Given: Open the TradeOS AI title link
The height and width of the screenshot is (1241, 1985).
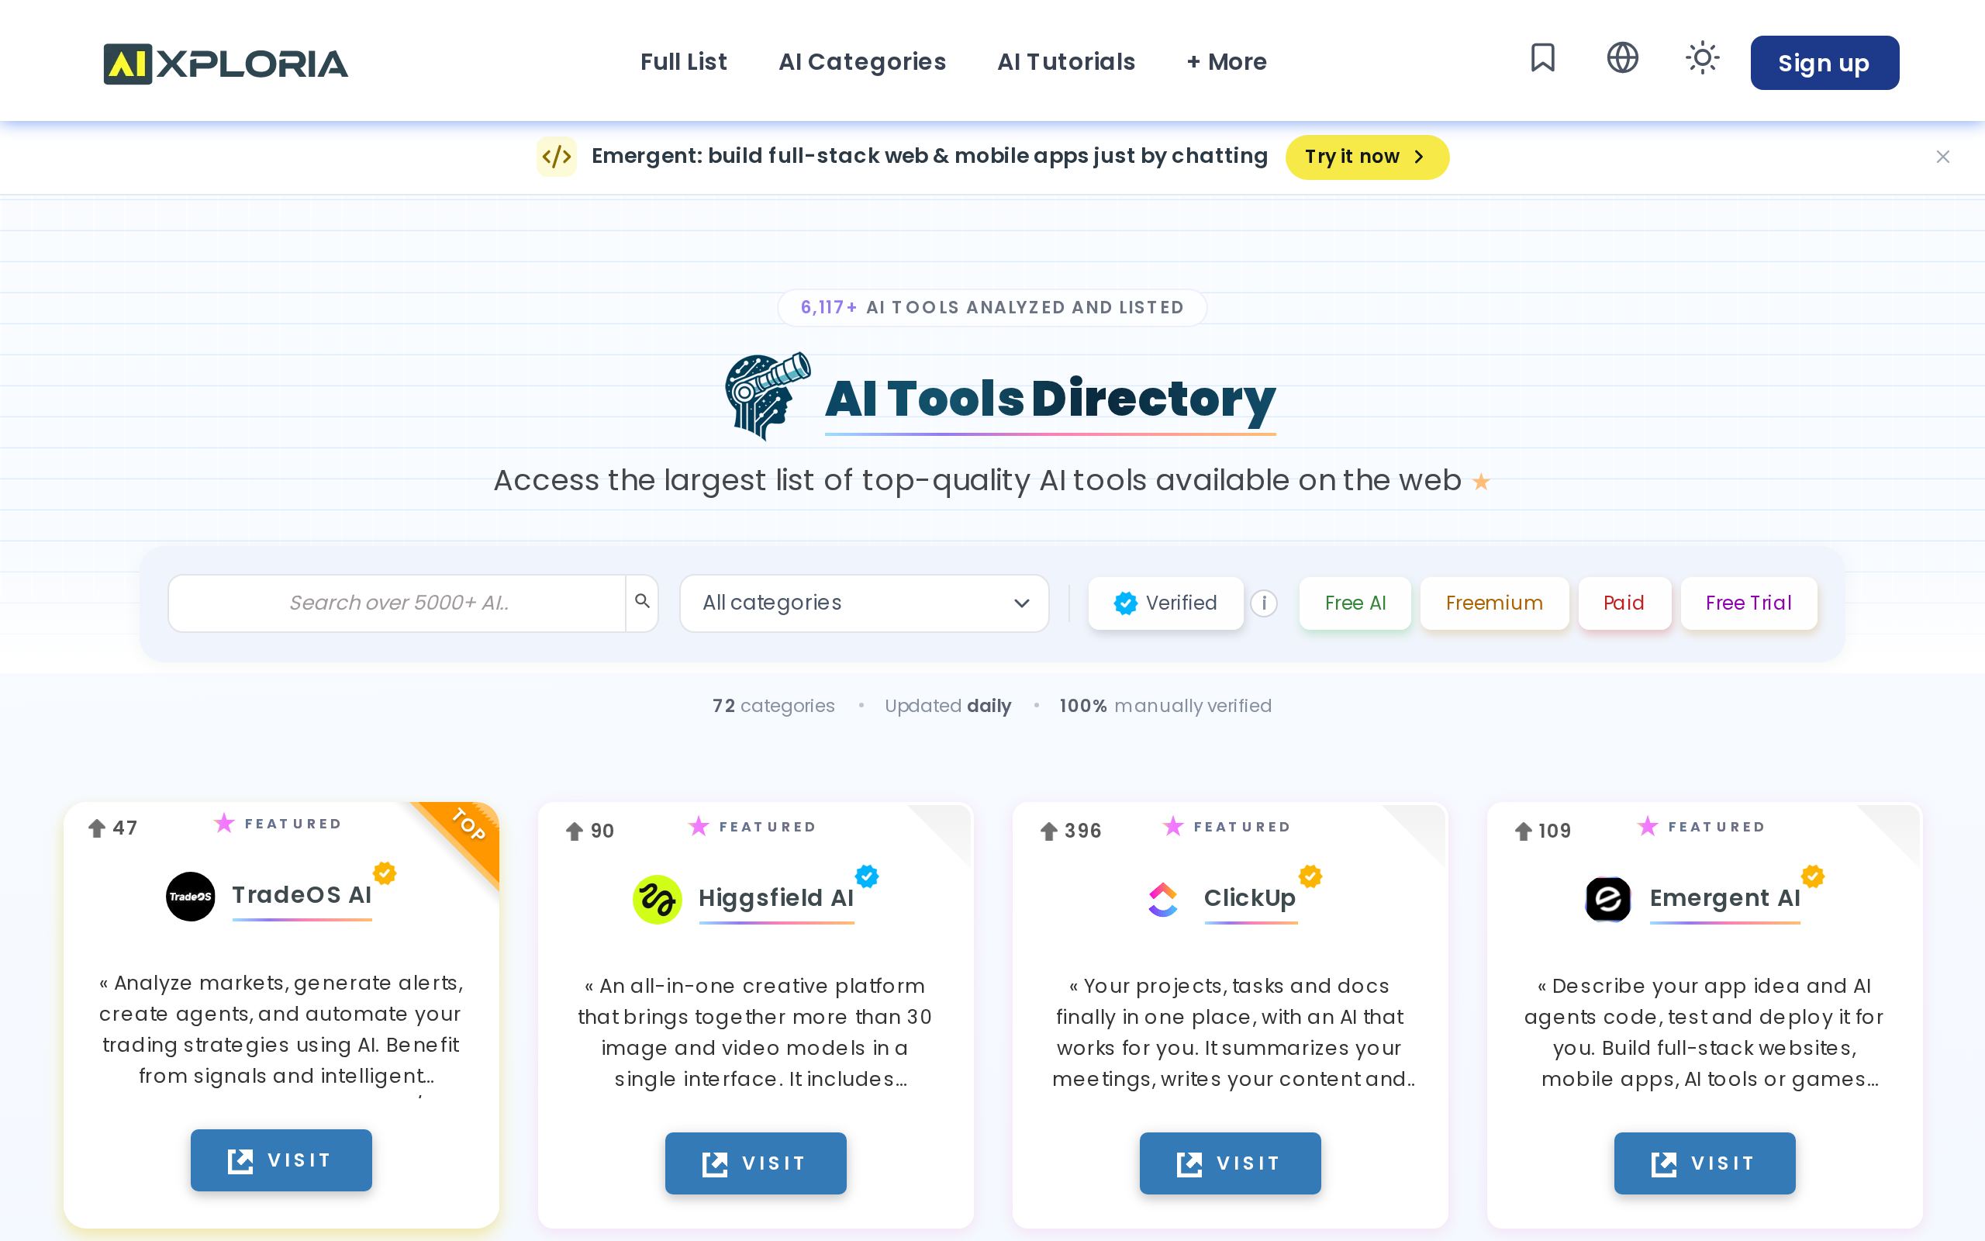Looking at the screenshot, I should click(302, 895).
